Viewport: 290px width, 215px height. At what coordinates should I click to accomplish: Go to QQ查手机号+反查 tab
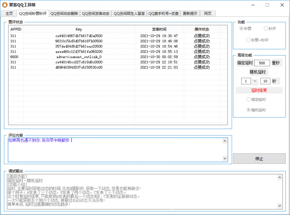[164, 14]
